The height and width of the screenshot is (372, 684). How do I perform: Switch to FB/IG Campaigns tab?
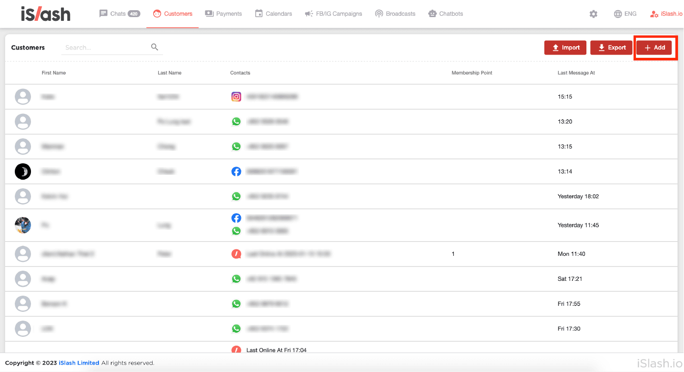click(x=333, y=14)
